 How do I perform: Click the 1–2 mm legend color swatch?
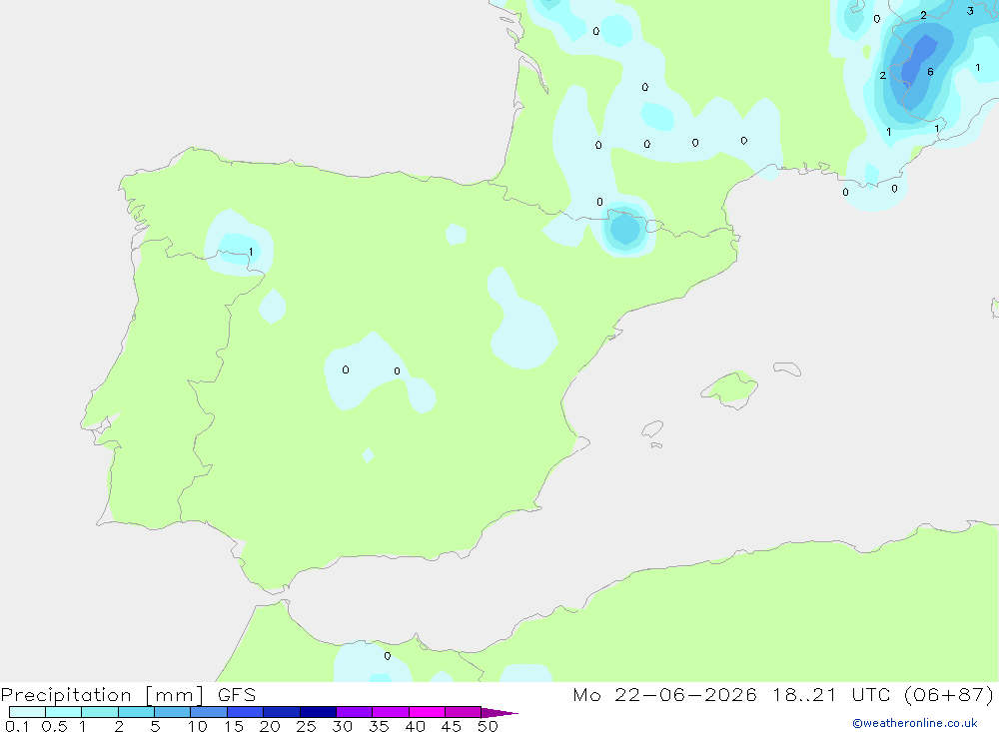click(x=100, y=712)
